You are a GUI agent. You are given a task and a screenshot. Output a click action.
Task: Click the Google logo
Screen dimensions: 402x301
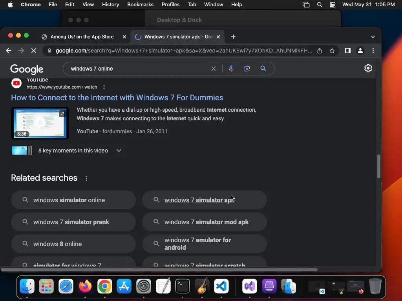click(27, 69)
